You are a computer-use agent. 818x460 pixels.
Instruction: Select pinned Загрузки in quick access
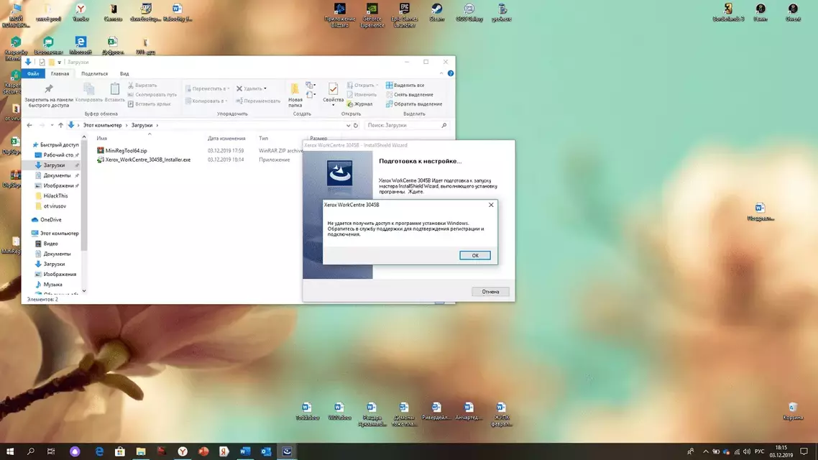[54, 165]
